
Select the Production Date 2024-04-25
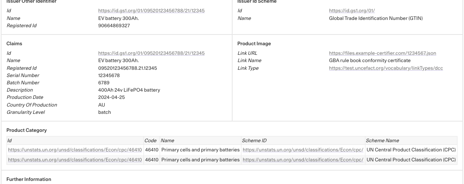(111, 98)
